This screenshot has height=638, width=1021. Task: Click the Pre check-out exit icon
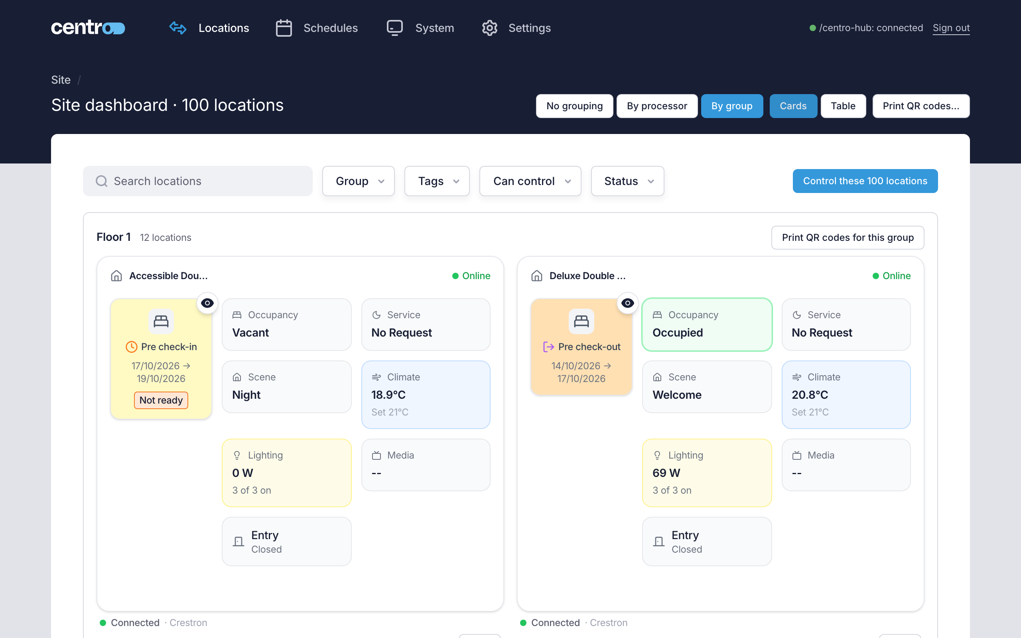pyautogui.click(x=548, y=347)
